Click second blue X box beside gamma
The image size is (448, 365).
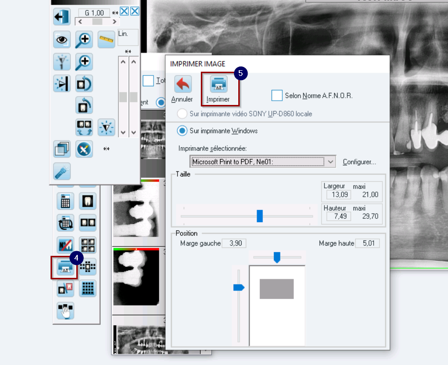(x=135, y=11)
